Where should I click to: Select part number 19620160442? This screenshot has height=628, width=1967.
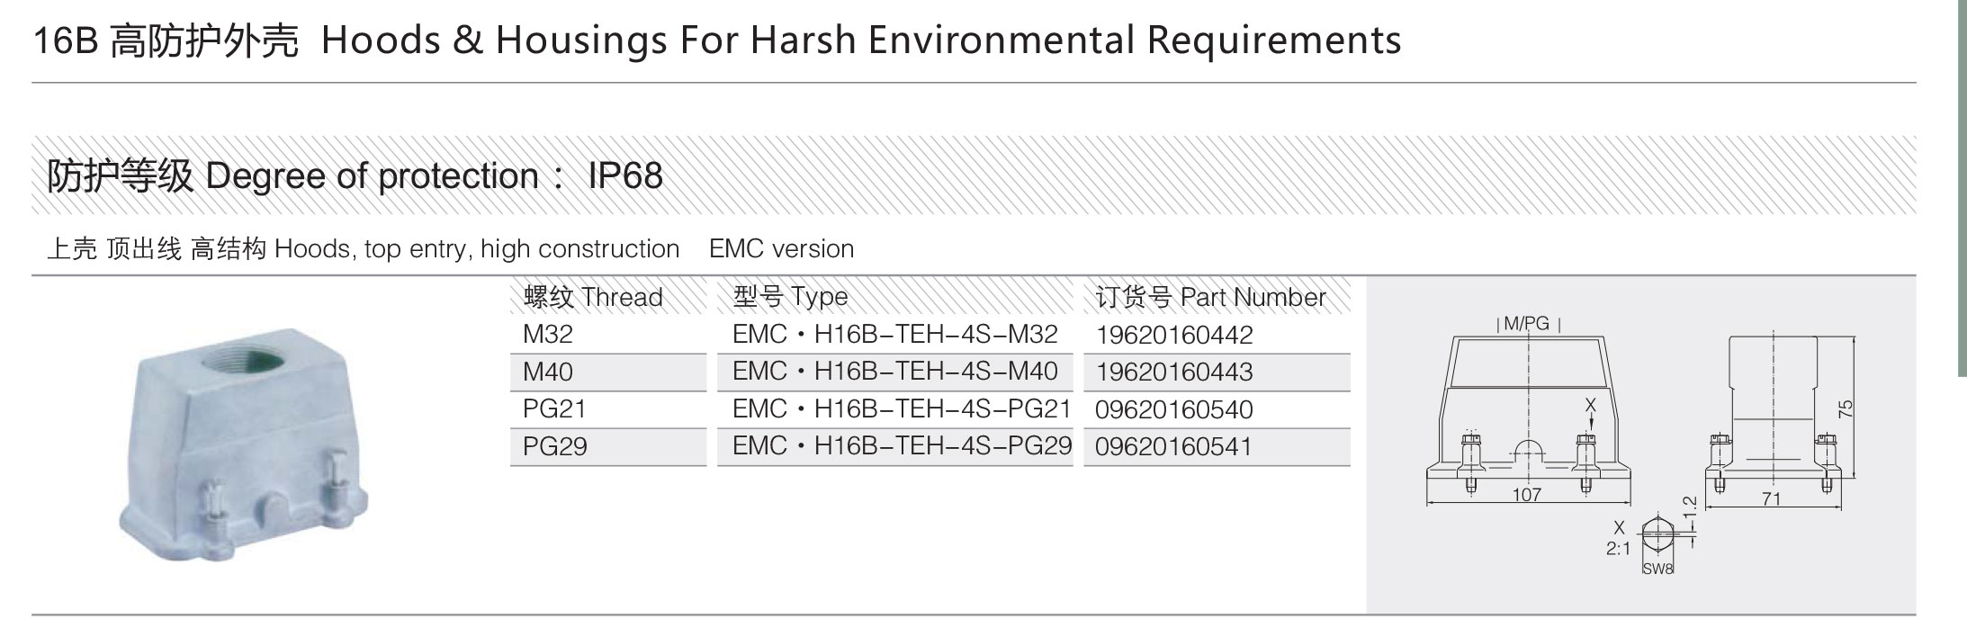tap(1173, 336)
